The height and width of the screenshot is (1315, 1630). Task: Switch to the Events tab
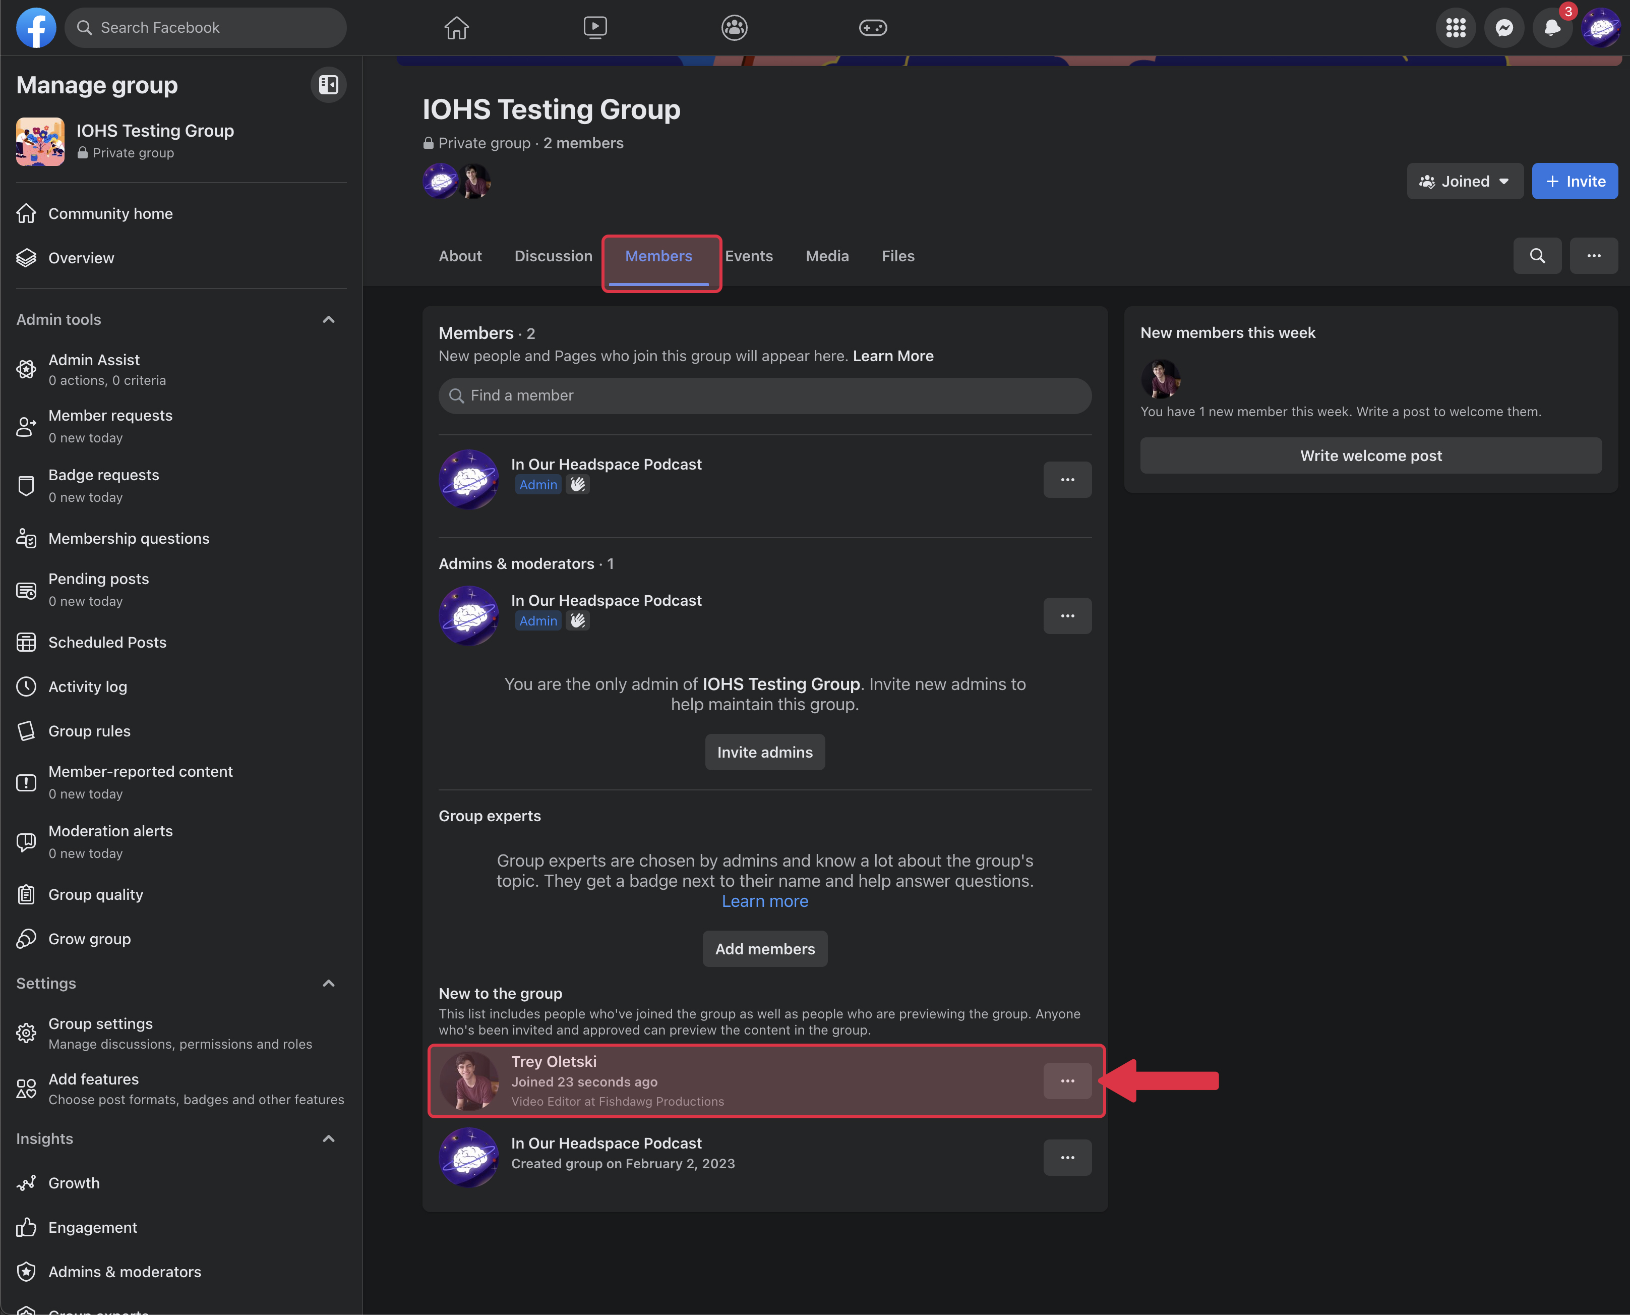[749, 256]
